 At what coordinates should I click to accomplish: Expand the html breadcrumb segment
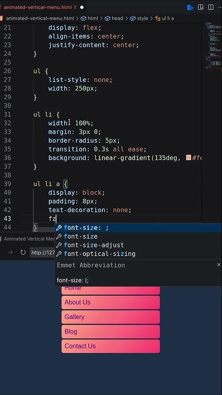(89, 19)
